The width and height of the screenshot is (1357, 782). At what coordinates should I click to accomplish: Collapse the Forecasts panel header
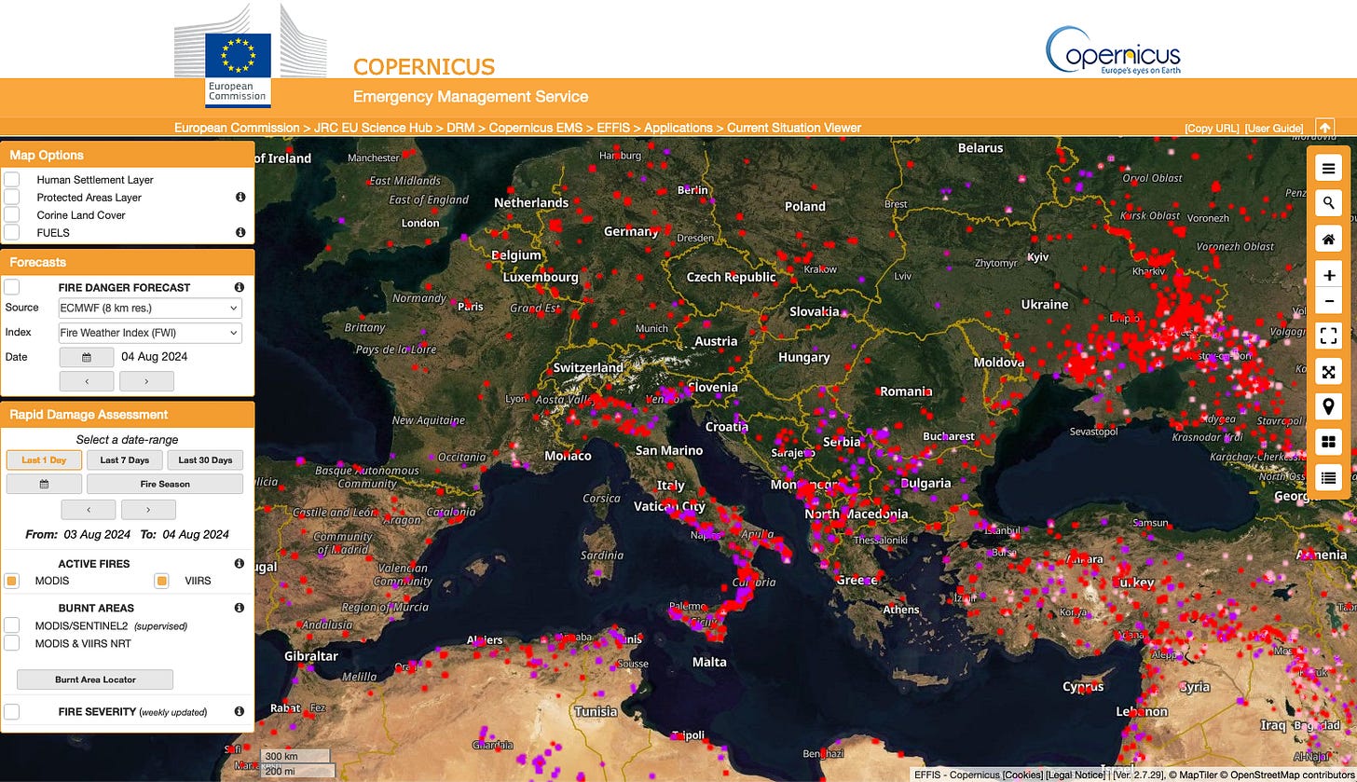pos(128,262)
